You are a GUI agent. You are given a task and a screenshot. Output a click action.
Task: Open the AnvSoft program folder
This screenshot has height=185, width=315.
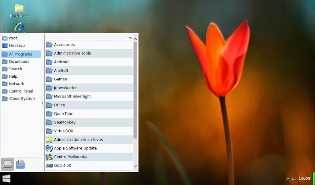(x=89, y=71)
